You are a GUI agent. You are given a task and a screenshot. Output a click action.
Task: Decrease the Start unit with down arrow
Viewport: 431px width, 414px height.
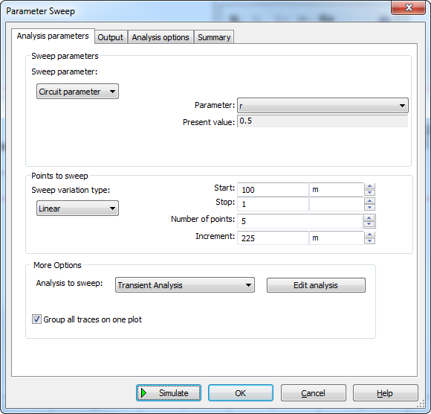click(x=370, y=193)
